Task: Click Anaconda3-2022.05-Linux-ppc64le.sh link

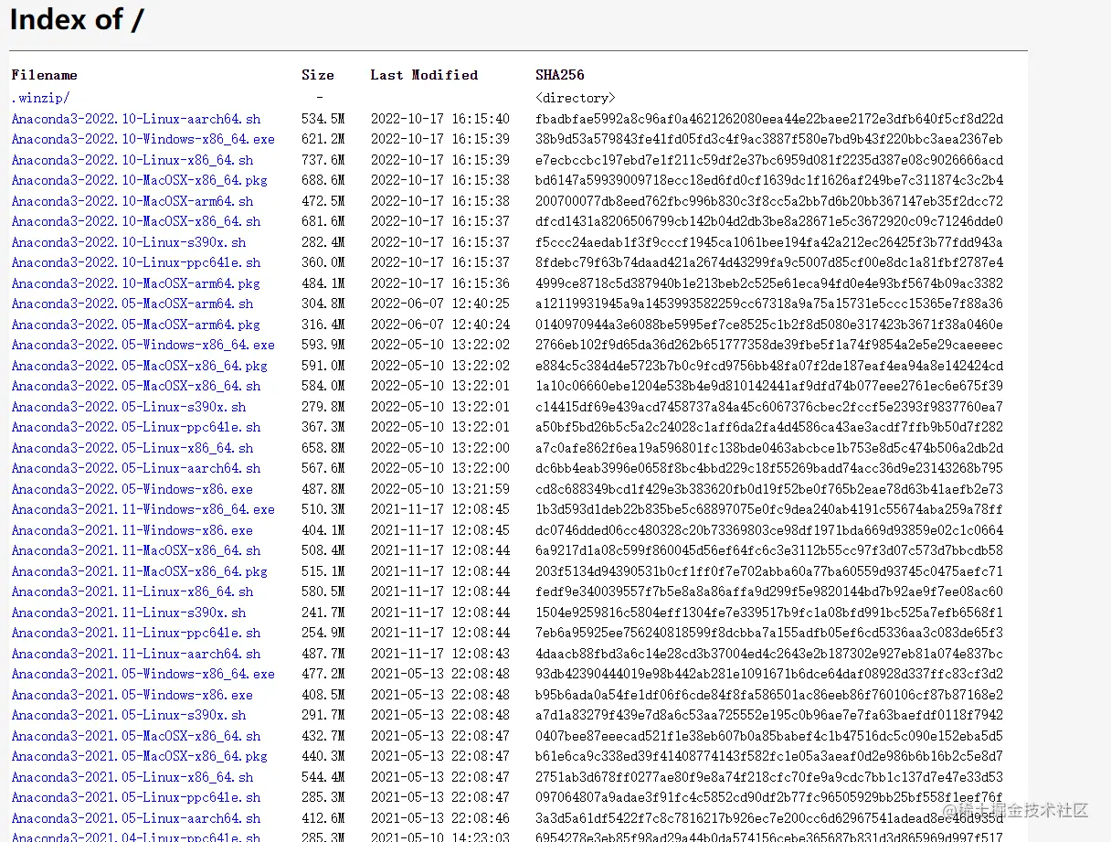Action: click(136, 427)
